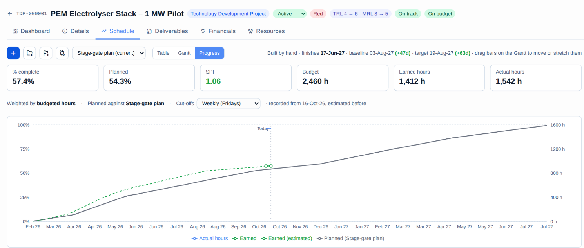Click the Feb 26 x-axis label
Screen dimensions: 584x248
point(33,227)
